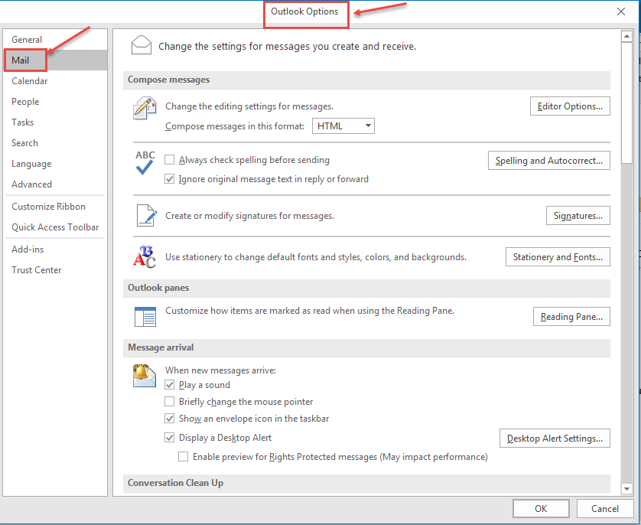
Task: Uncheck Display a Desktop Alert
Action: (x=170, y=438)
